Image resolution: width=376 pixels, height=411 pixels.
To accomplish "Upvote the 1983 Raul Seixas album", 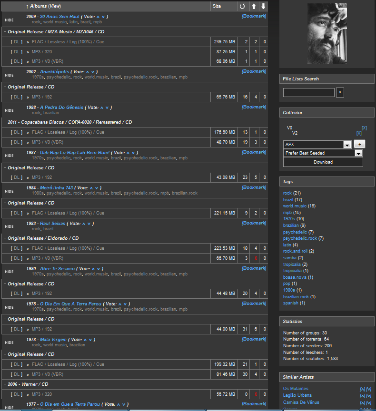I will point(84,224).
